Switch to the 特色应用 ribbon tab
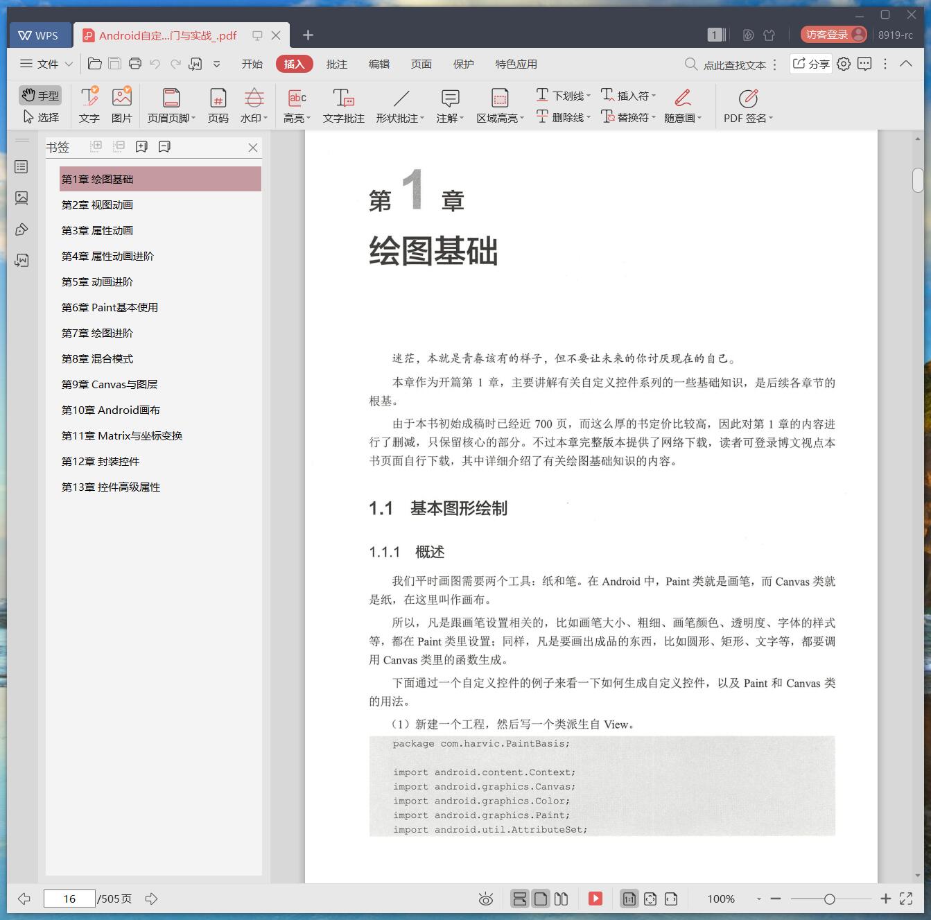Image resolution: width=931 pixels, height=920 pixels. 516,64
